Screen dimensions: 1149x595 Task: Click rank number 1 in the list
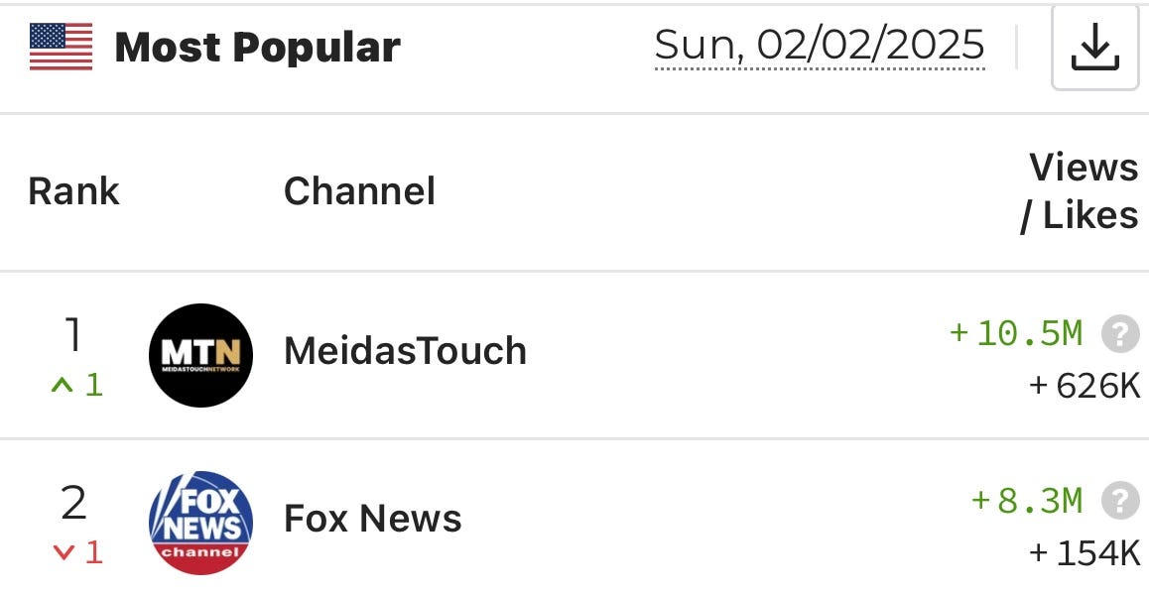pyautogui.click(x=73, y=334)
